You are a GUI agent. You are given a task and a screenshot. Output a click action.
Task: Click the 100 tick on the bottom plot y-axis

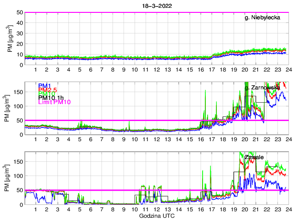point(17,176)
